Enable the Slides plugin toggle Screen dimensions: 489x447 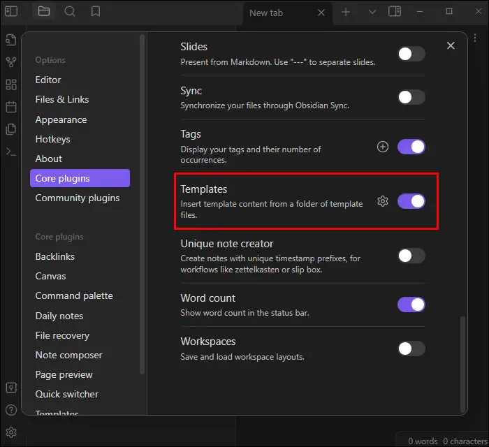click(411, 54)
